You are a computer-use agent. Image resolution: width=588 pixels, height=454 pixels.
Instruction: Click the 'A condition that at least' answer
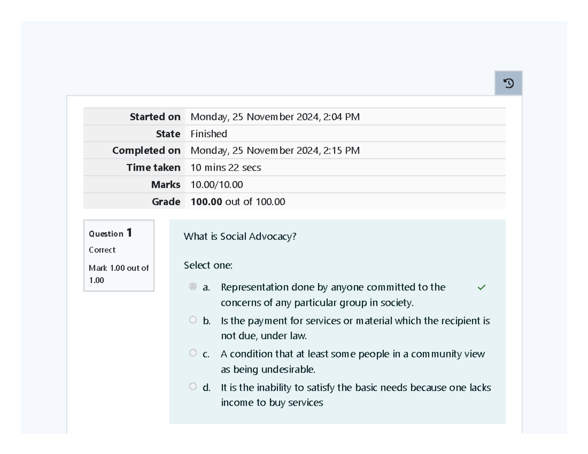[352, 361]
